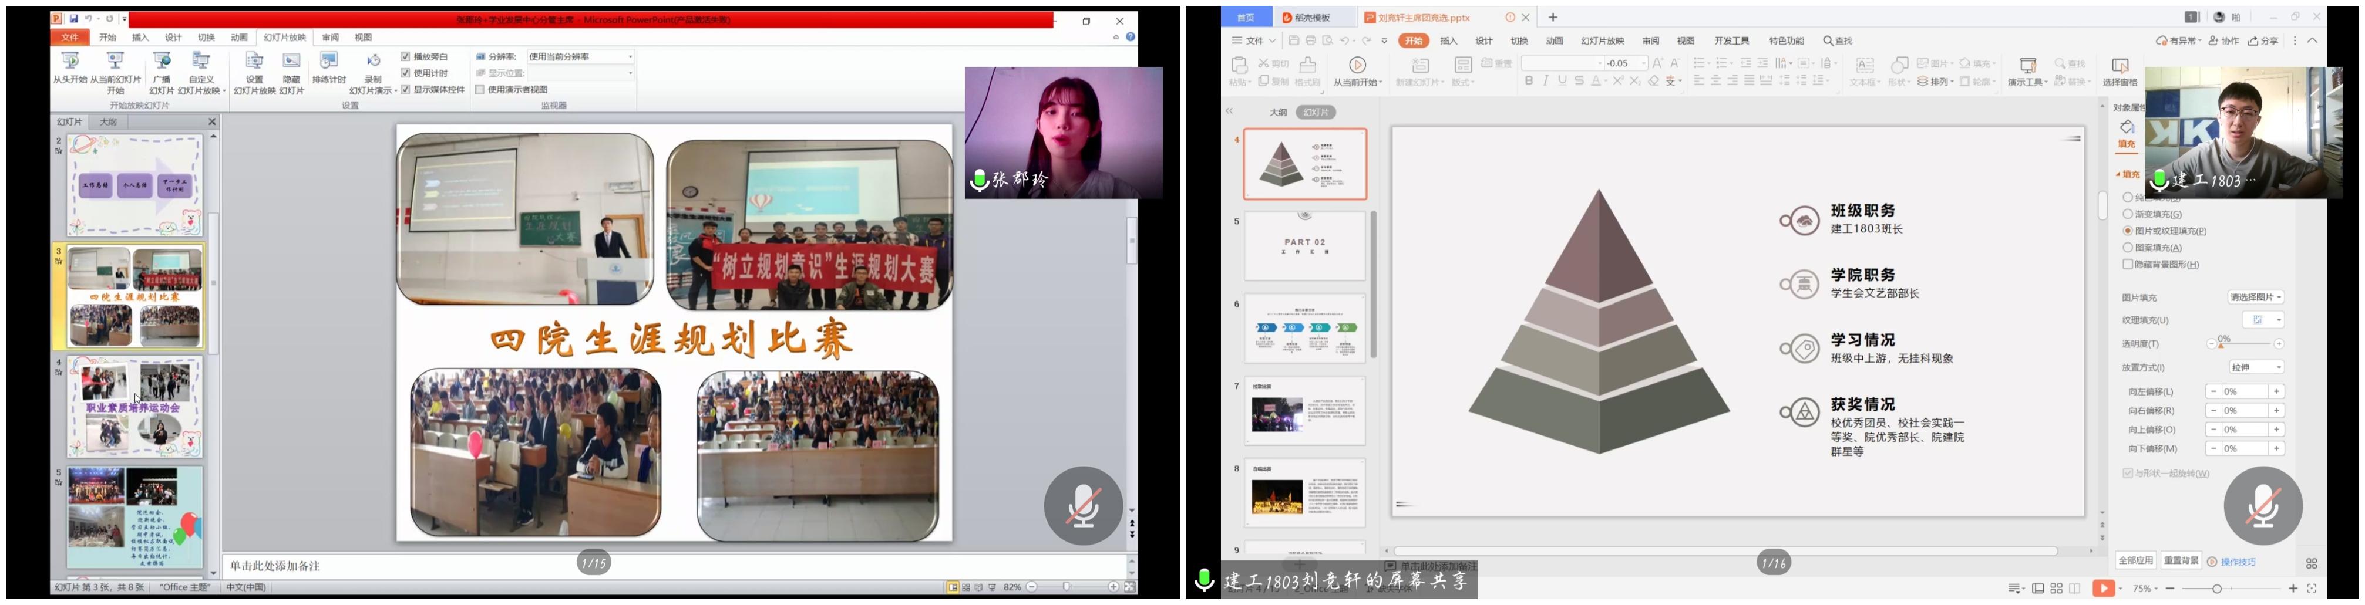Click 从头开始 slideshow icon in PowerPoint
Screen dimensions: 2365x605
coord(70,62)
